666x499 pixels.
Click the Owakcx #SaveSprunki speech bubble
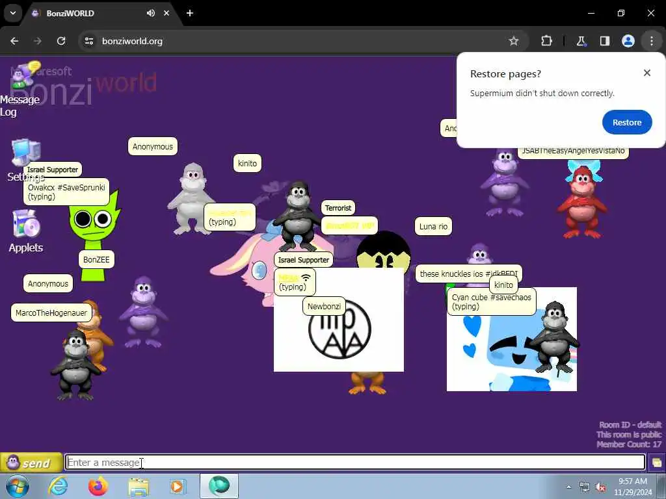pos(67,192)
